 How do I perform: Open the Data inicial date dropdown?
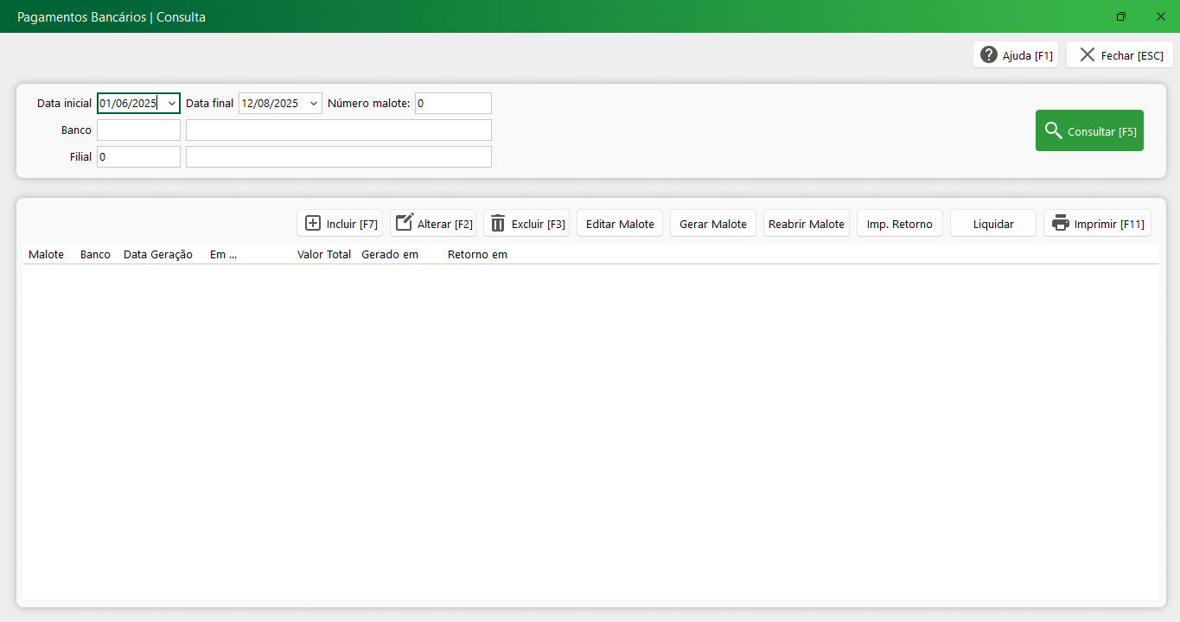(171, 104)
